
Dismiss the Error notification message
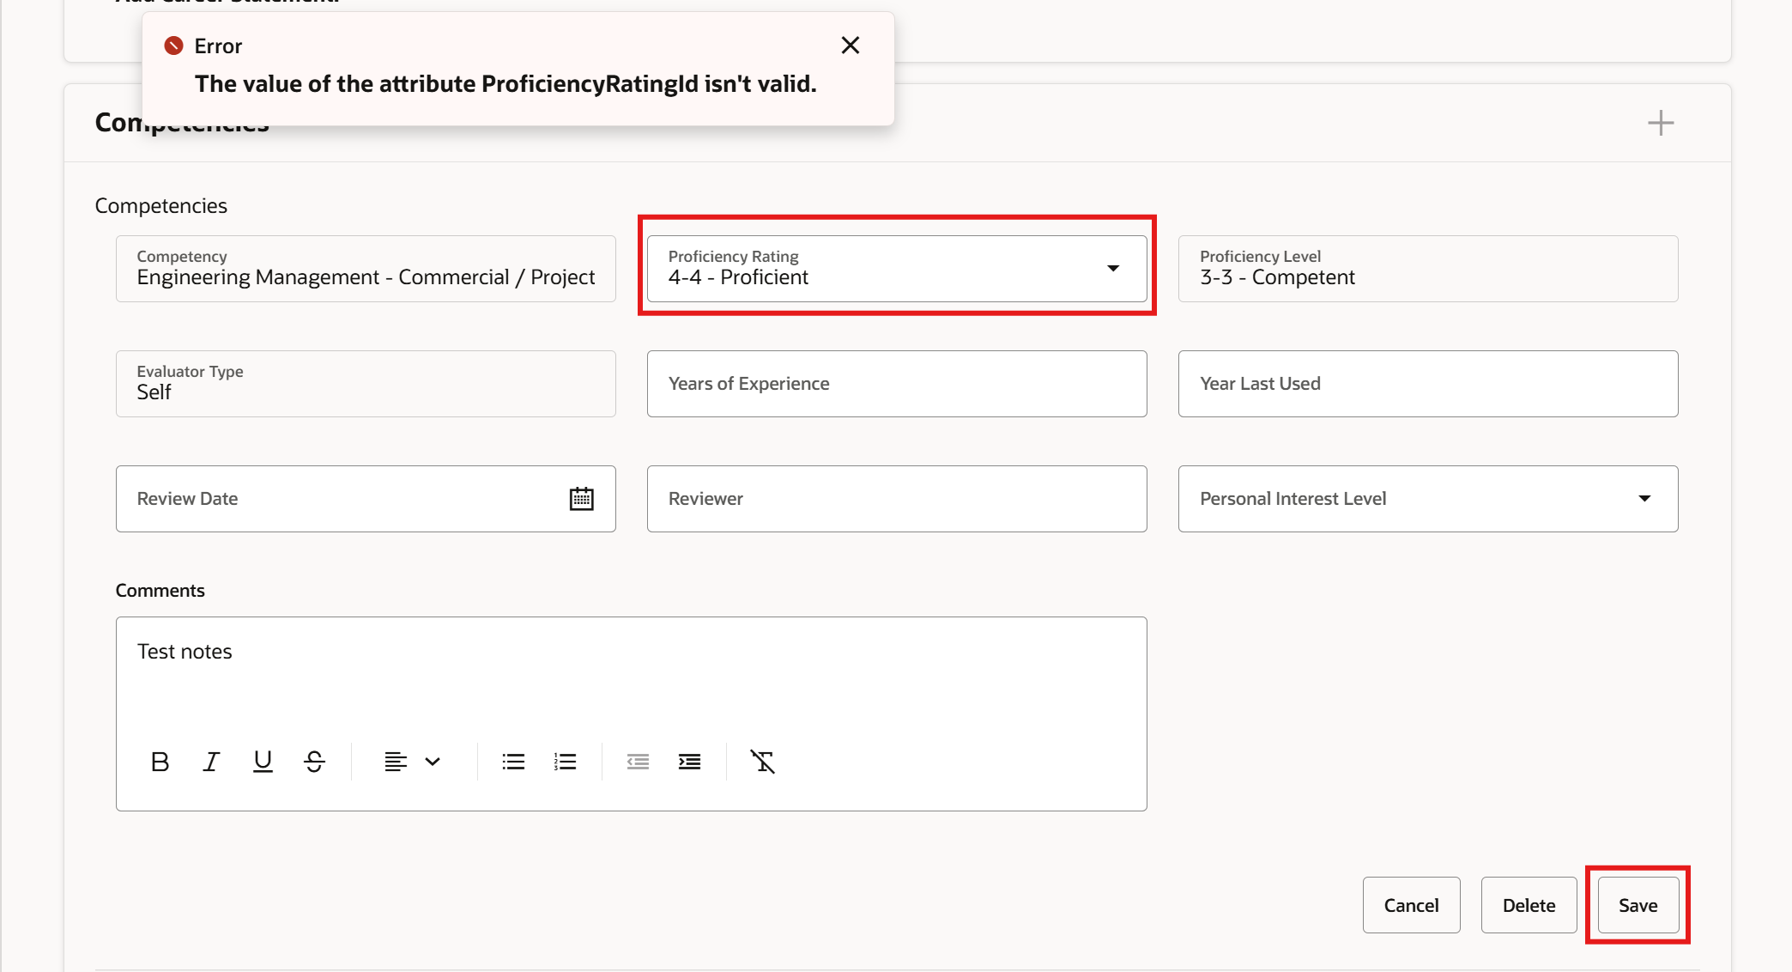pos(850,46)
